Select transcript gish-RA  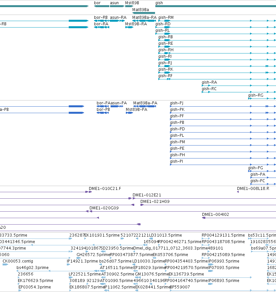pyautogui.click(x=209, y=82)
